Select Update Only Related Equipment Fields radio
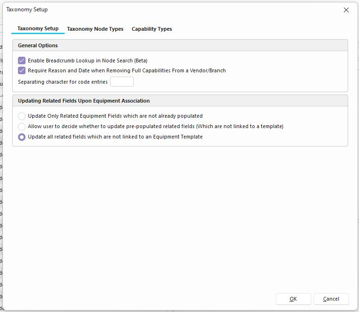The image size is (359, 312). pyautogui.click(x=22, y=116)
